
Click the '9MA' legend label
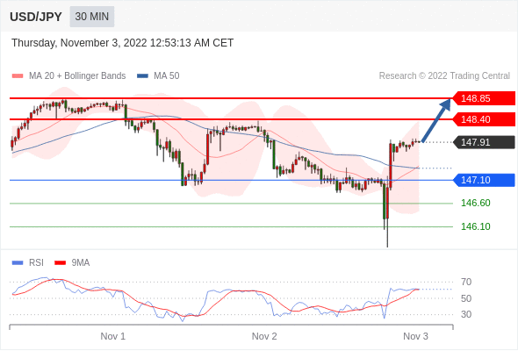point(81,263)
